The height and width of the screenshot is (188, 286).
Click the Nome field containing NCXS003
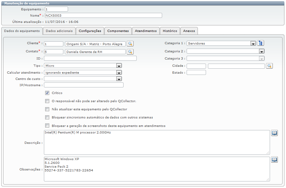(x=103, y=15)
